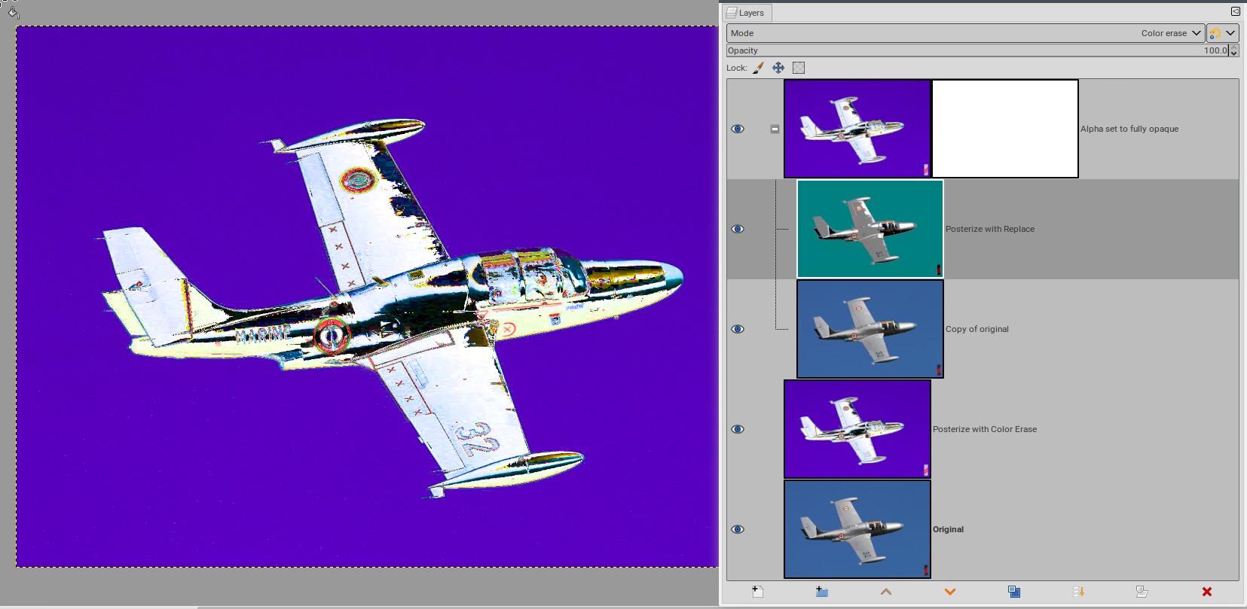Select the white layer mask thumbnail

click(1005, 129)
